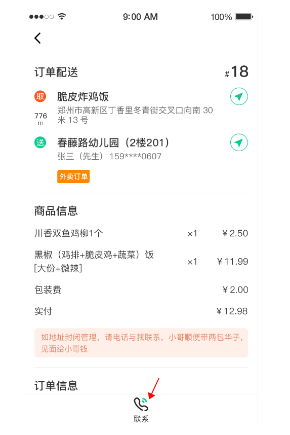
Task: Open navigation to 脆皮炸鸡饭 pickup location
Action: pyautogui.click(x=239, y=96)
